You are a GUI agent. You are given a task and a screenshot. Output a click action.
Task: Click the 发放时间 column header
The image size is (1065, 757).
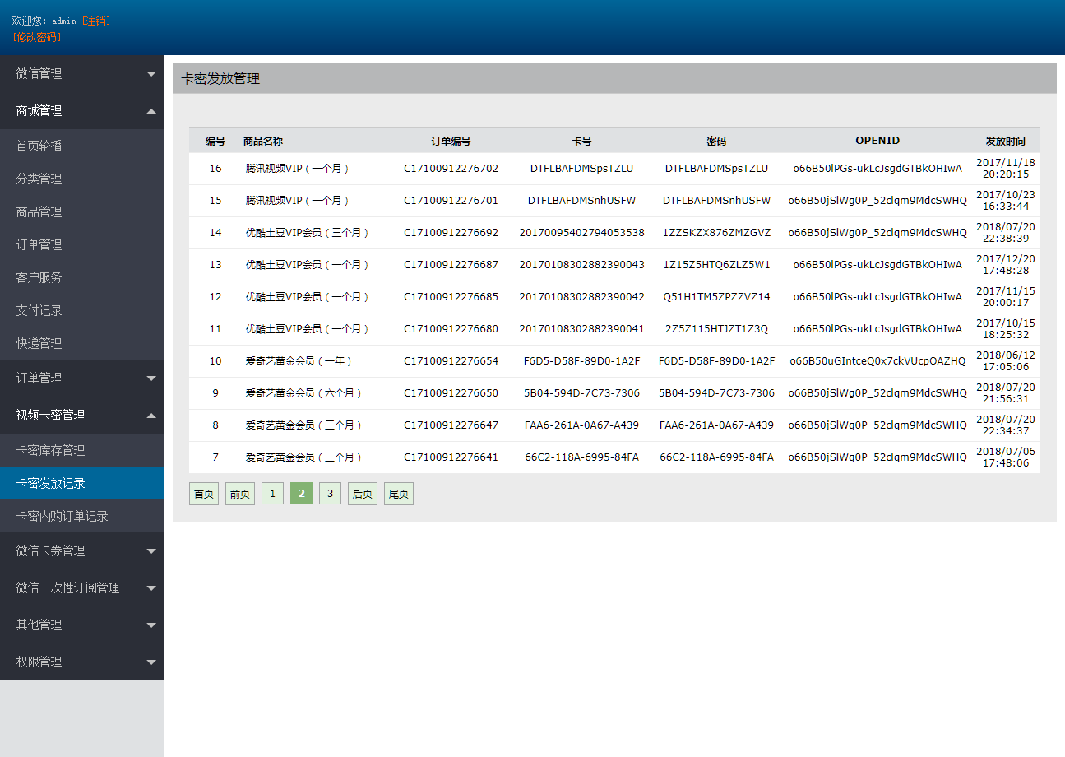[1006, 142]
